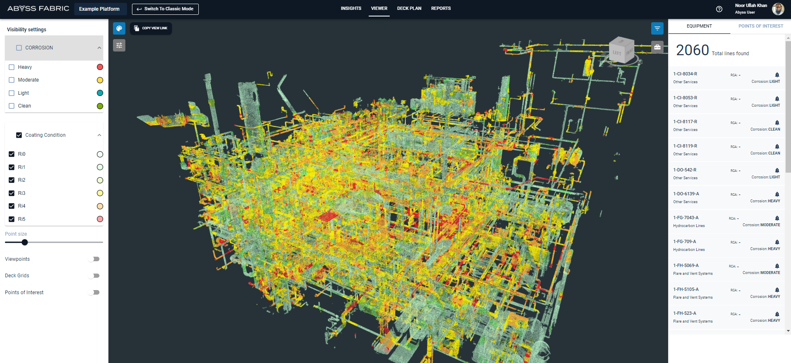
Task: Click bell icon for line 1-CI-8034-R
Action: 777,75
